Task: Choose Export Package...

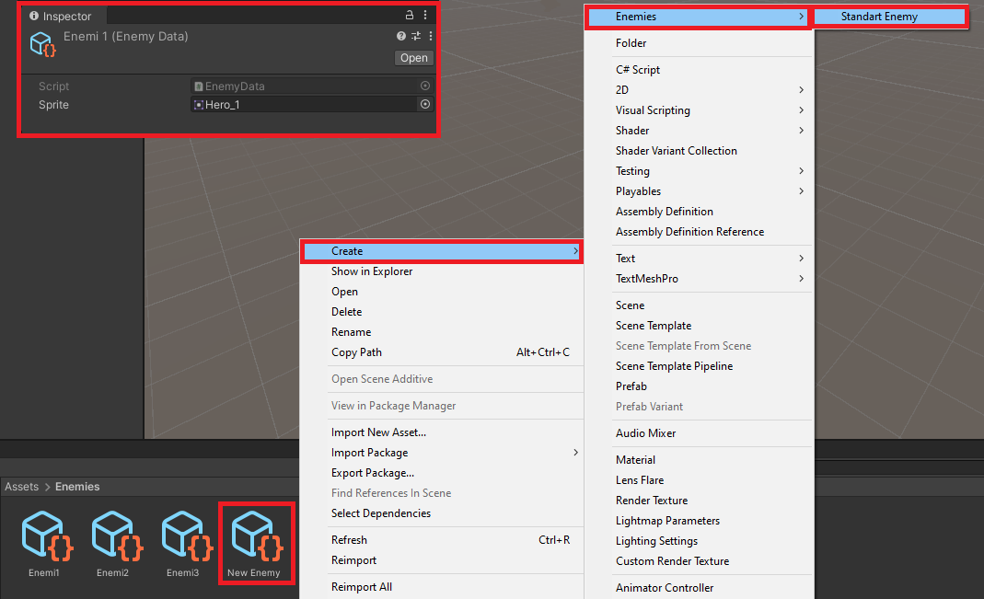Action: 442,473
